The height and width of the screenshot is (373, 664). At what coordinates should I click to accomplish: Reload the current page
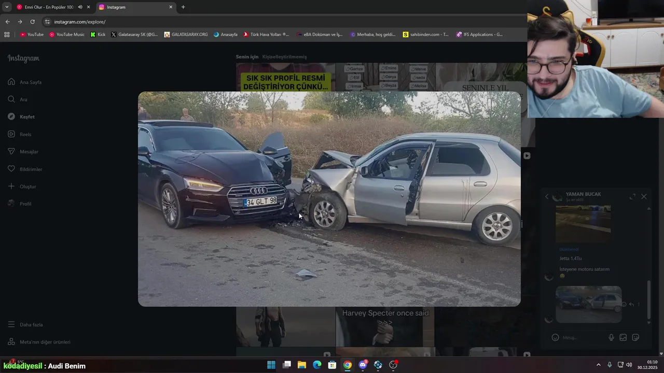click(x=32, y=22)
